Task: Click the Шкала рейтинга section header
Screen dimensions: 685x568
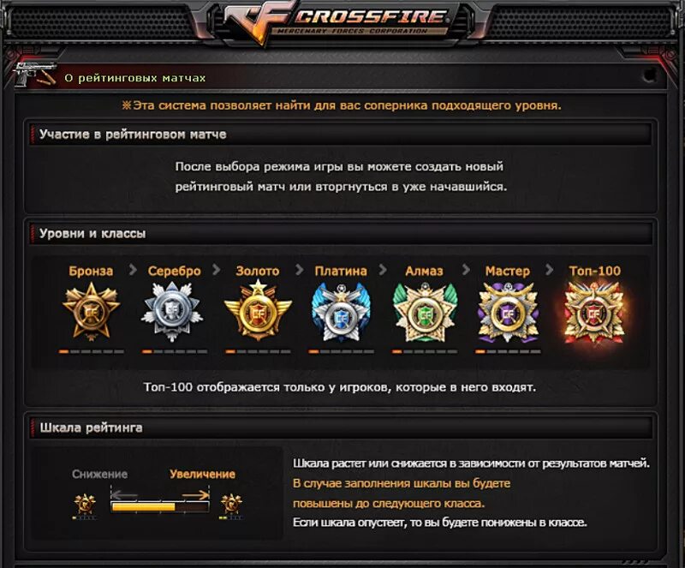Action: (x=341, y=427)
